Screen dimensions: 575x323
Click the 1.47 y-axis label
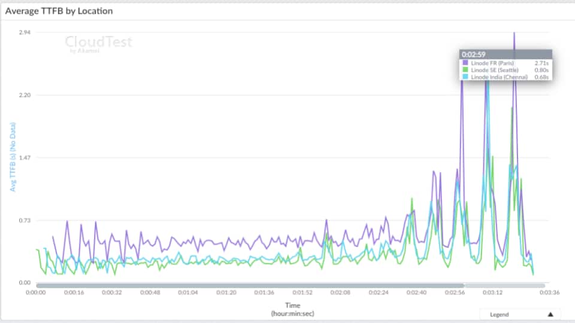coord(25,158)
